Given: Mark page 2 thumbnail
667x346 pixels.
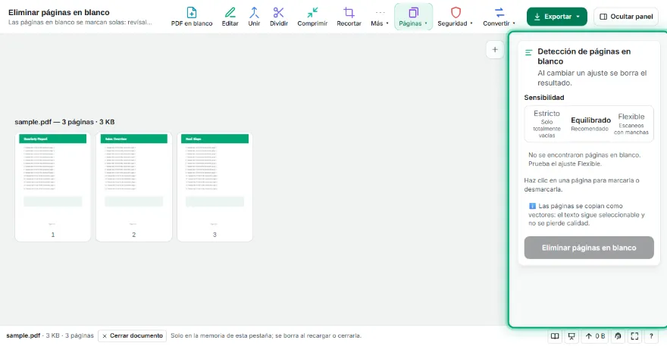Looking at the screenshot, I should coord(134,187).
